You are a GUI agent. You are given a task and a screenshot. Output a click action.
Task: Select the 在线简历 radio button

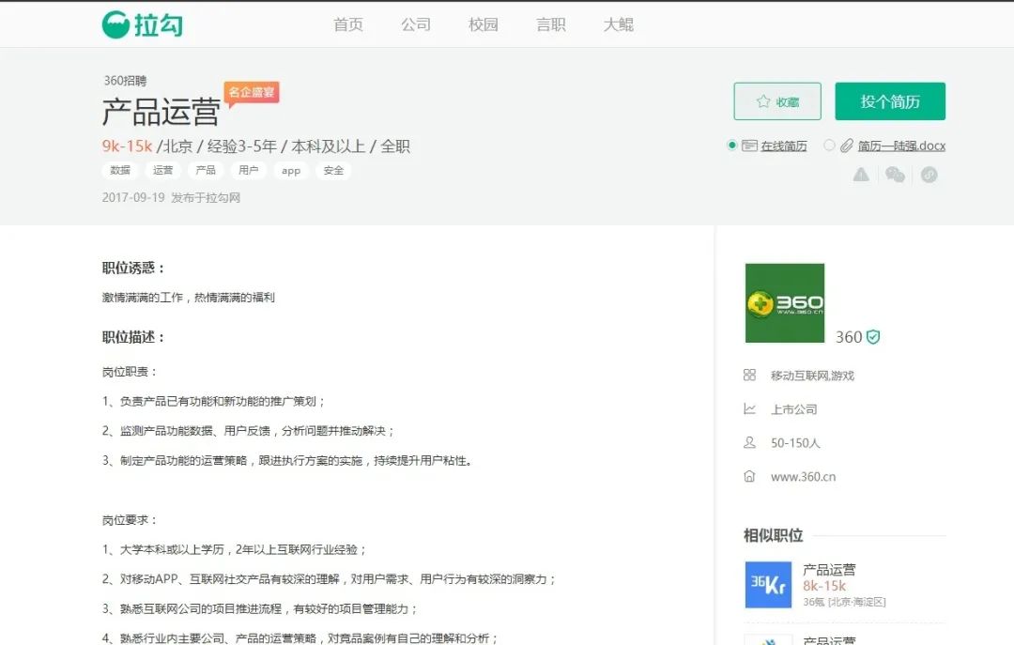point(732,146)
